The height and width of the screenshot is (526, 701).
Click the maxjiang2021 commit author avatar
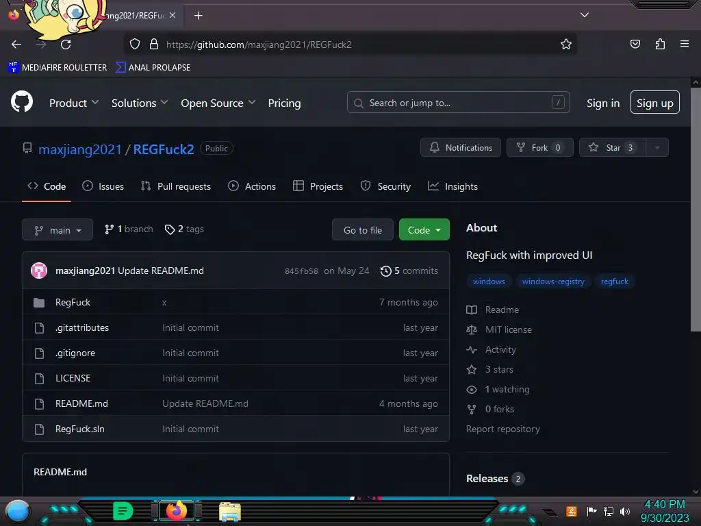click(x=39, y=271)
